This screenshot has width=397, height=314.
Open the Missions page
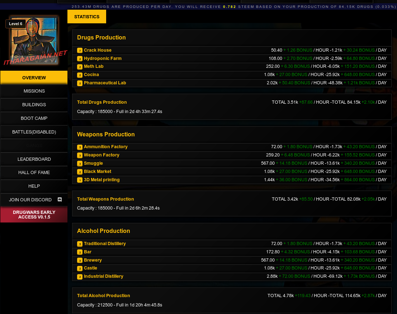pyautogui.click(x=34, y=91)
